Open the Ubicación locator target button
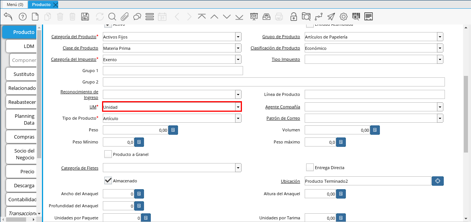The height and width of the screenshot is (222, 471). coord(438,181)
